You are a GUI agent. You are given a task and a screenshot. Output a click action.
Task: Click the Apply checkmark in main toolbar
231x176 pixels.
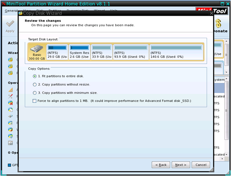coord(10,24)
